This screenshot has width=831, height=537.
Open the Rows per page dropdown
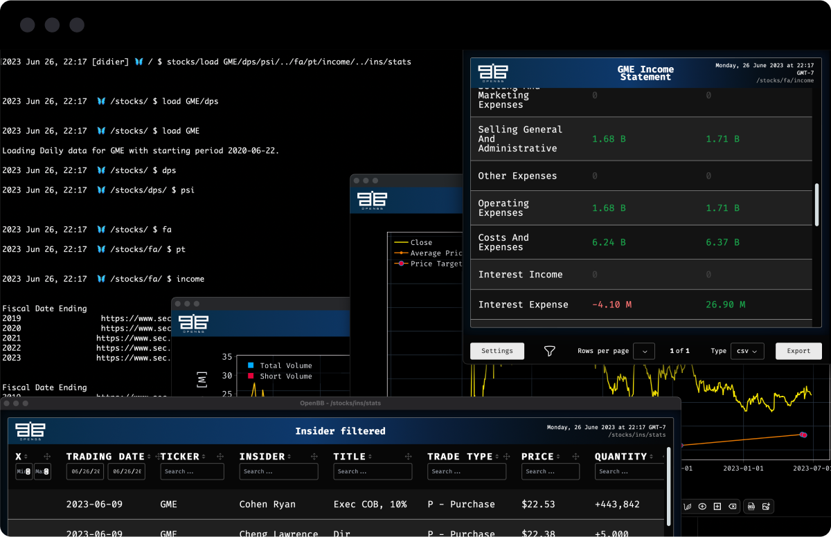pyautogui.click(x=645, y=351)
